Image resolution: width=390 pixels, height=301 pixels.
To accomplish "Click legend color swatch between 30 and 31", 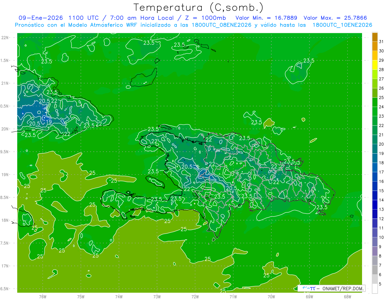I will tap(375, 46).
